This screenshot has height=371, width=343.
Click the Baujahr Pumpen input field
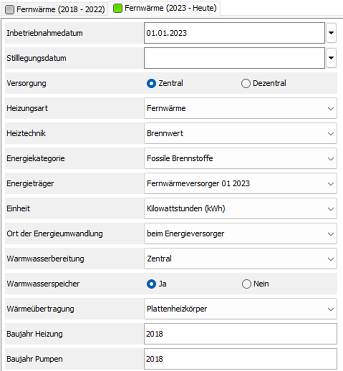click(240, 359)
